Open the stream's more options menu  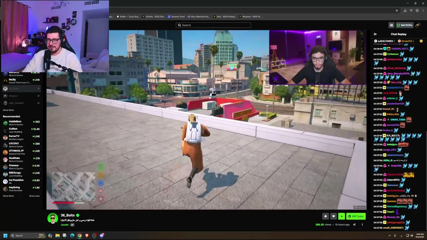pos(362,225)
